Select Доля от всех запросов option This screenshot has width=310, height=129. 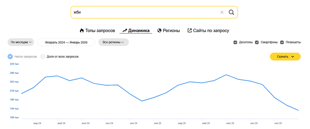click(43, 57)
